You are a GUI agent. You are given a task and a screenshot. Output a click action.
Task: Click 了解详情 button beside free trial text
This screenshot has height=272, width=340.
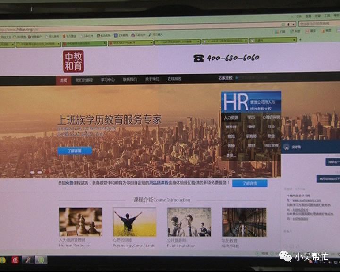(x=250, y=184)
